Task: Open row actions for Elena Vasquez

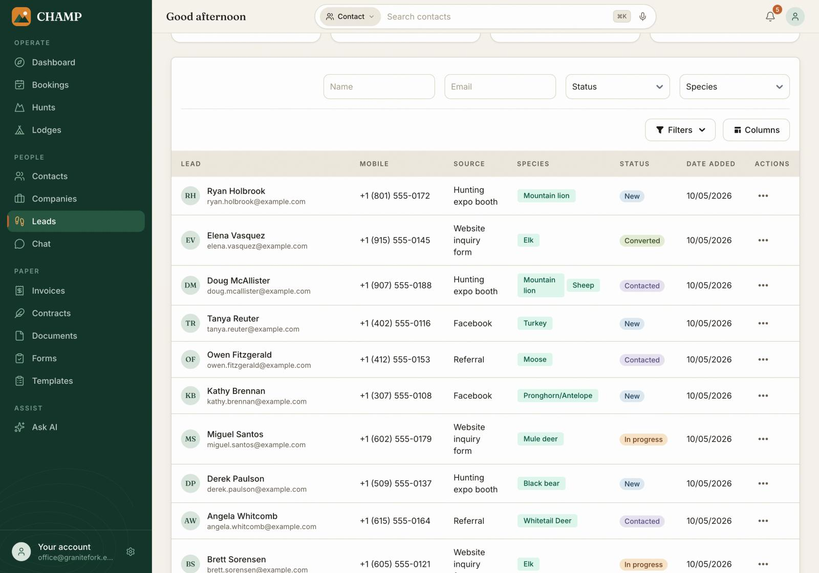Action: tap(763, 240)
